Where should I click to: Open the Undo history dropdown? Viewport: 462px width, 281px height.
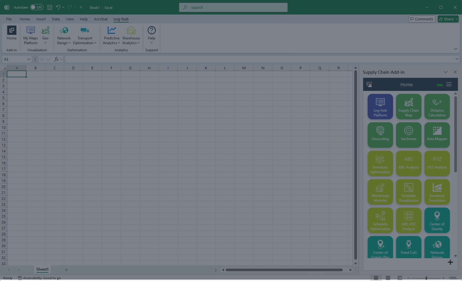63,7
